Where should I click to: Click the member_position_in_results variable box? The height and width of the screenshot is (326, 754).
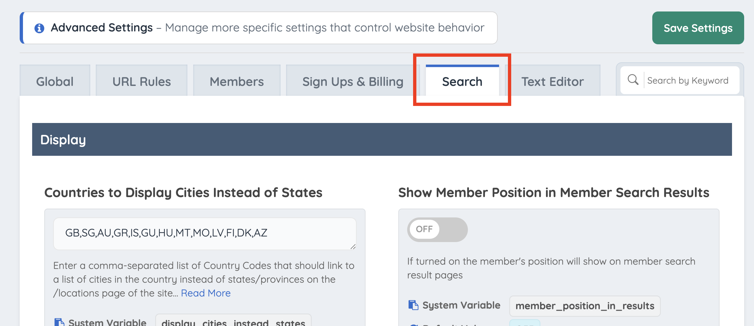(x=585, y=306)
